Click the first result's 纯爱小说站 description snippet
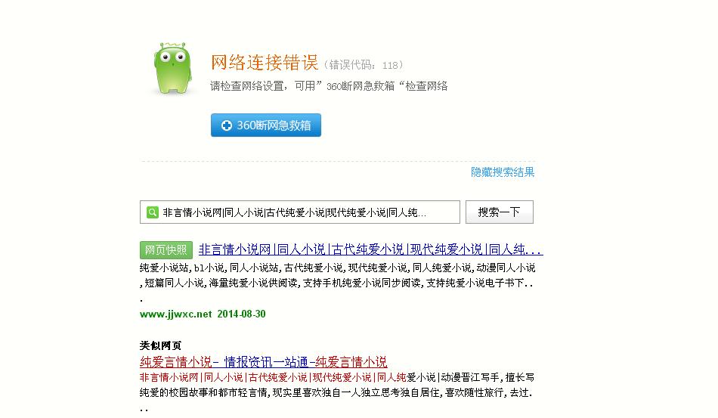 tap(337, 283)
